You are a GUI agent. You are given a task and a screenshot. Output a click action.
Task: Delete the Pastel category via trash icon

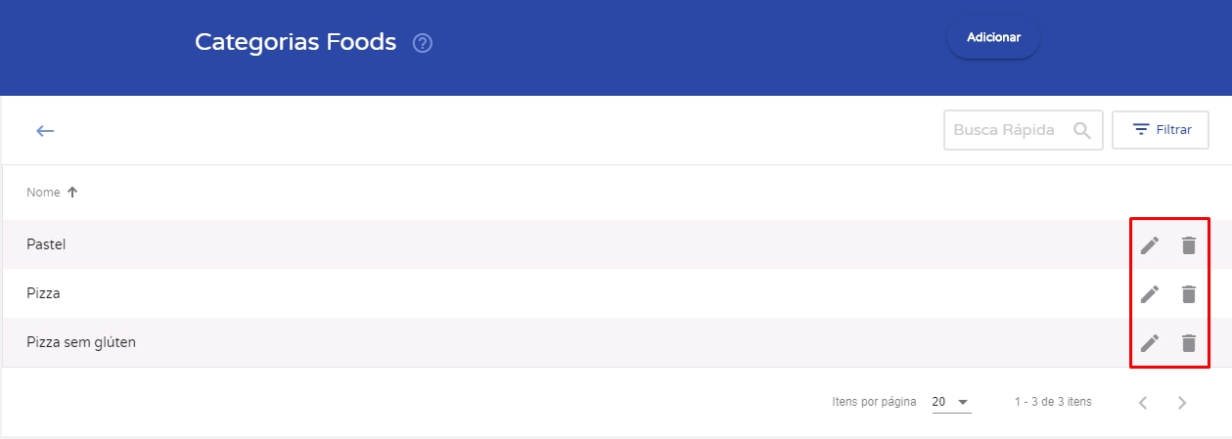pyautogui.click(x=1188, y=245)
